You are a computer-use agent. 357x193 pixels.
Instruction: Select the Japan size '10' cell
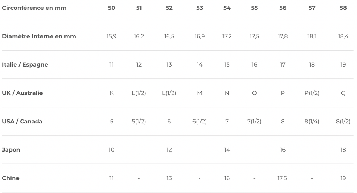(x=111, y=150)
